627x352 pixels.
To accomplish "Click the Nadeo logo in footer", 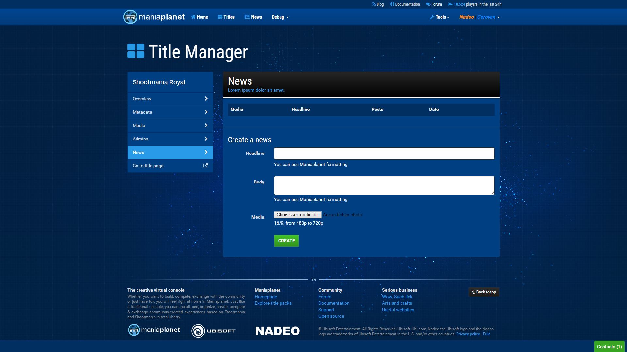I will pyautogui.click(x=278, y=331).
